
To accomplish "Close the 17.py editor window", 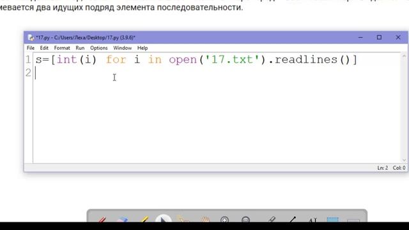I will [398, 38].
